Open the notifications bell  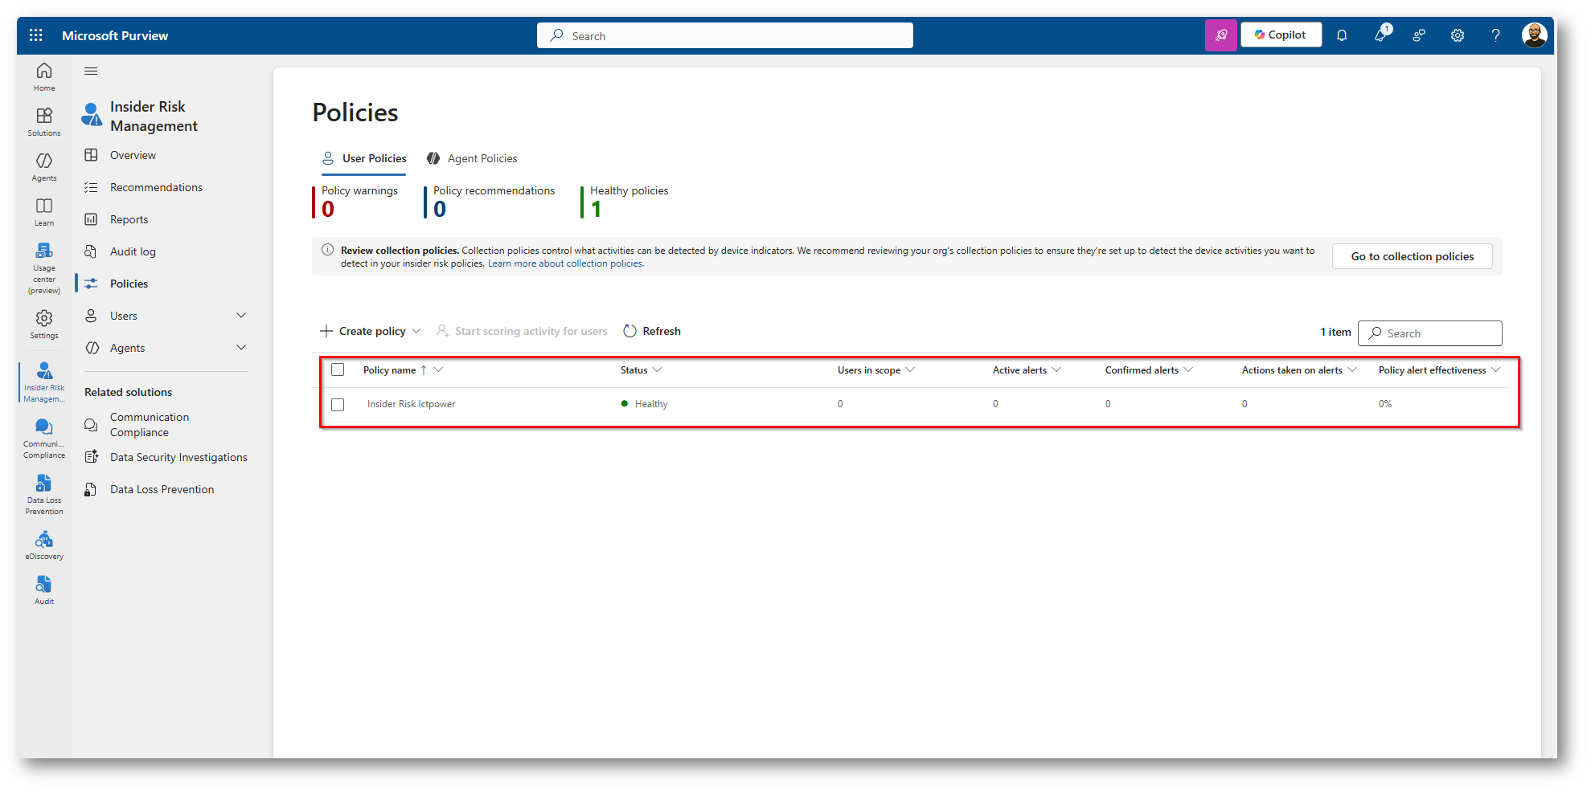pyautogui.click(x=1342, y=35)
